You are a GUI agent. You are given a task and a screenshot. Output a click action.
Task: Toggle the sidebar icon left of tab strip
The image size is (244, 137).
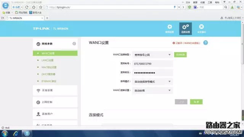tap(3, 18)
